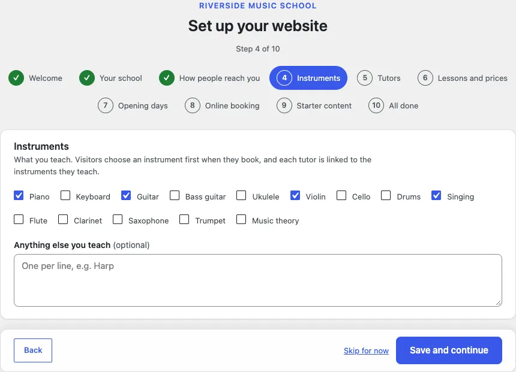The image size is (516, 372).
Task: Click the step 7 circle for Opening days
Action: [x=106, y=105]
